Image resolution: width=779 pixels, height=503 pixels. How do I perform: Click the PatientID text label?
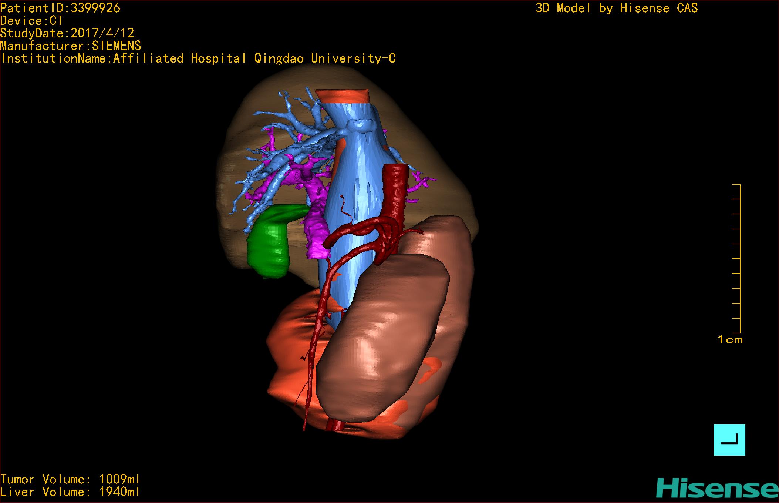[x=60, y=8]
